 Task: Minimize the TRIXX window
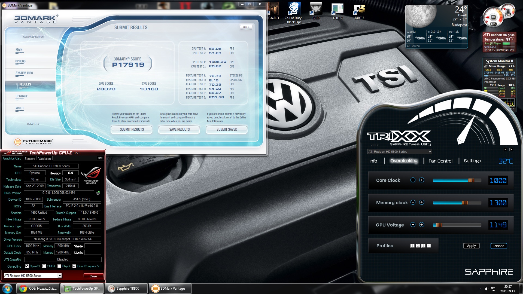pos(505,149)
